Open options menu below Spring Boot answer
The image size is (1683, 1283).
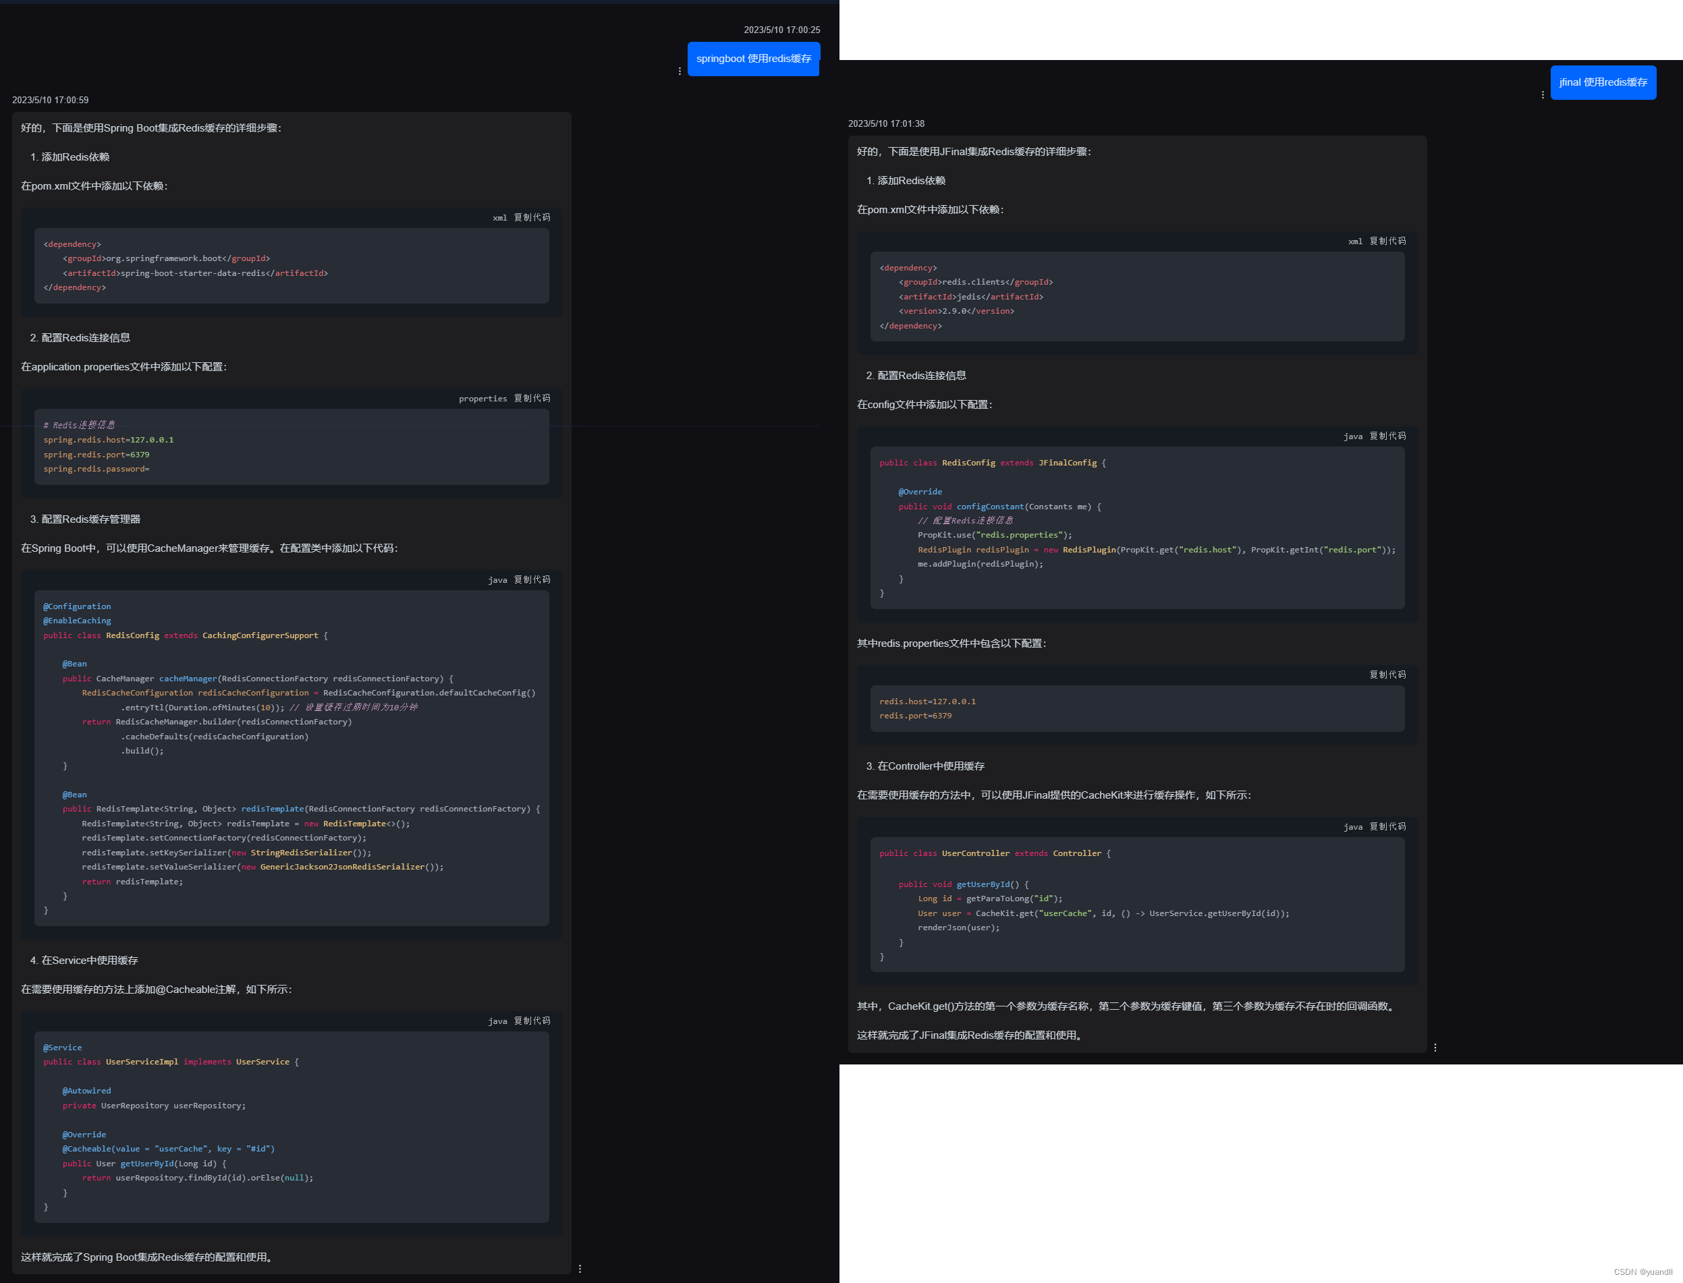pyautogui.click(x=580, y=1268)
